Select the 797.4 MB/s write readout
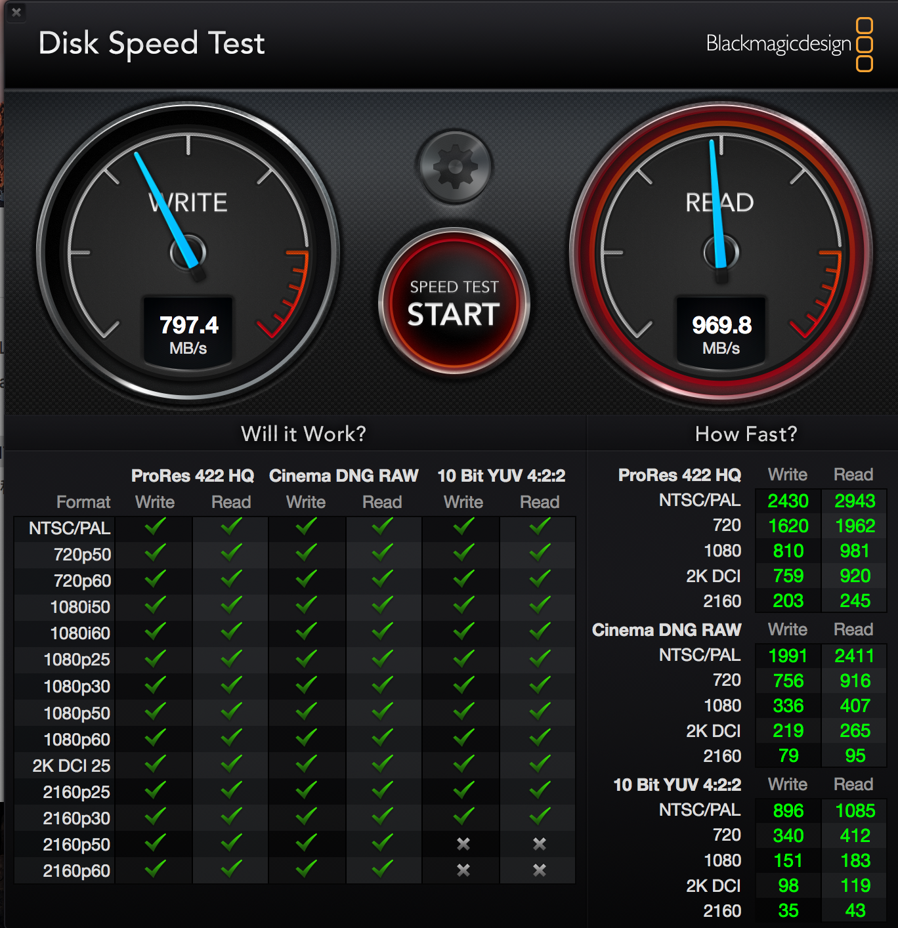 tap(188, 333)
